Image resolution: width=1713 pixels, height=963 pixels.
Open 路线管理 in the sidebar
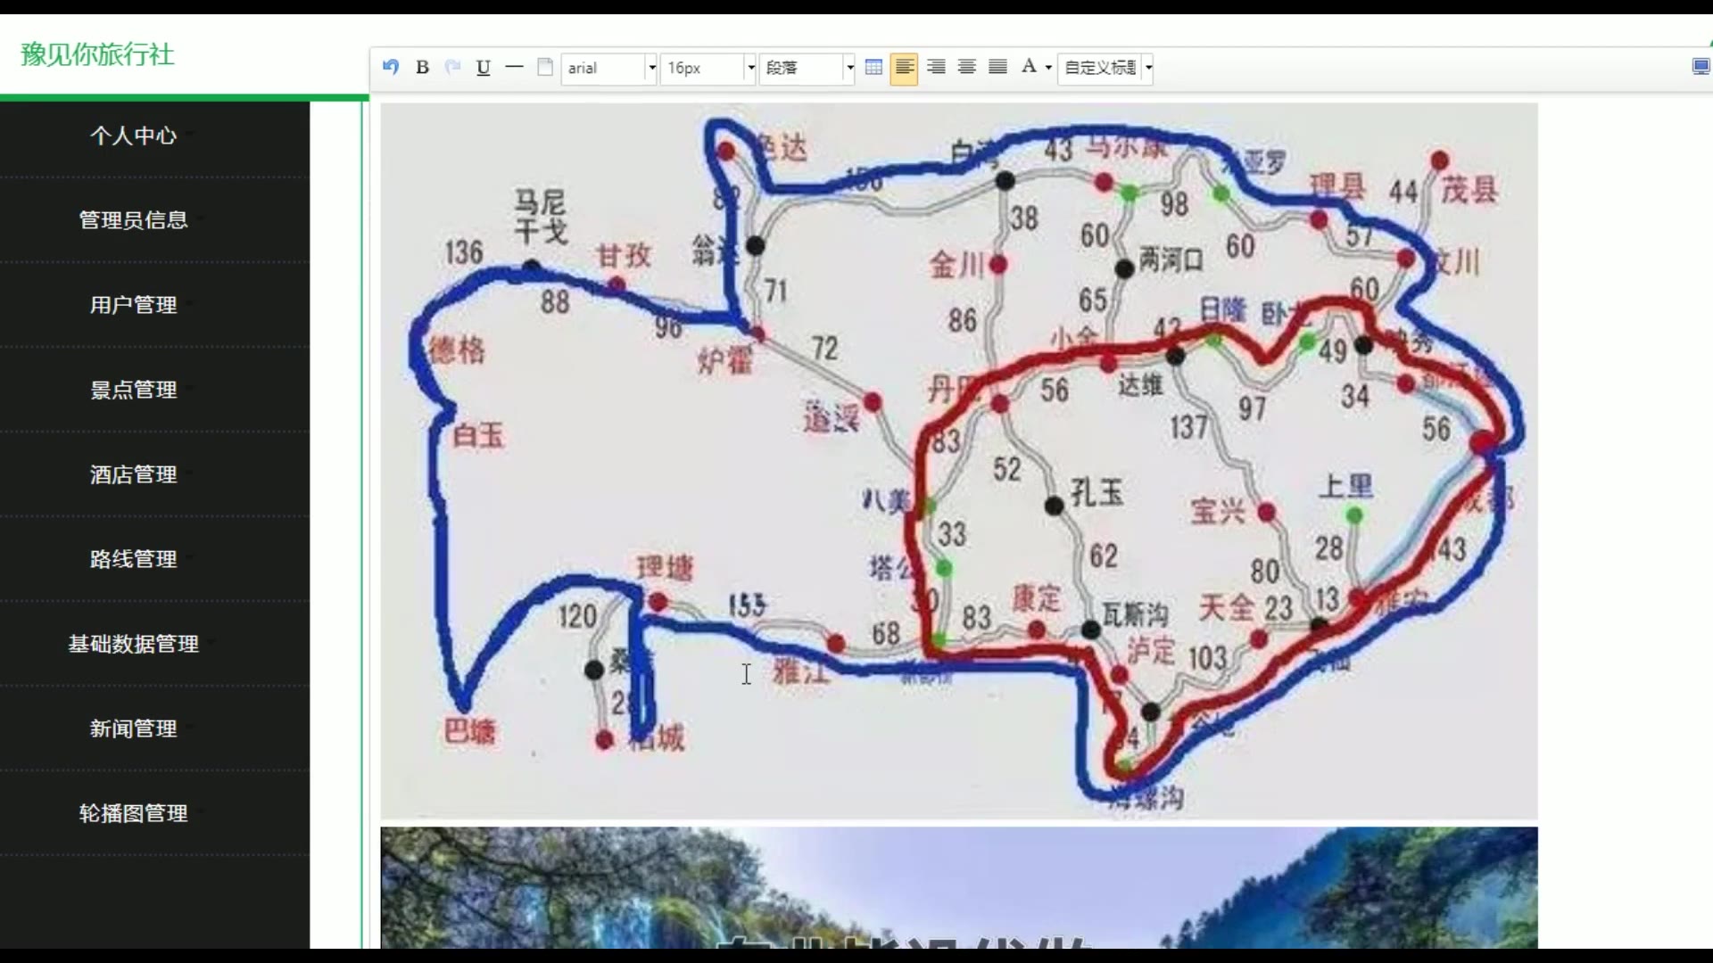(x=134, y=559)
